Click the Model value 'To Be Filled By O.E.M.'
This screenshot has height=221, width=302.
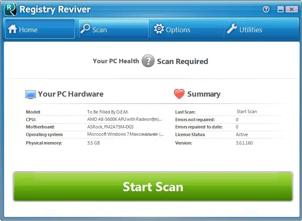click(108, 112)
